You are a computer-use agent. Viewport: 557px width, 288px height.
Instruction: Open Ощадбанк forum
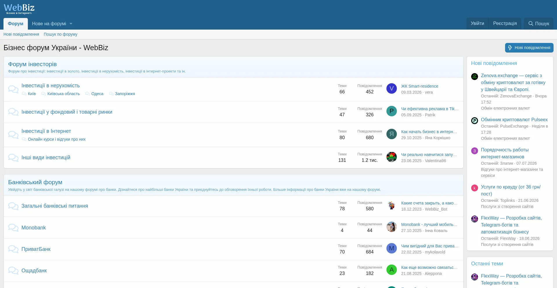tap(34, 271)
